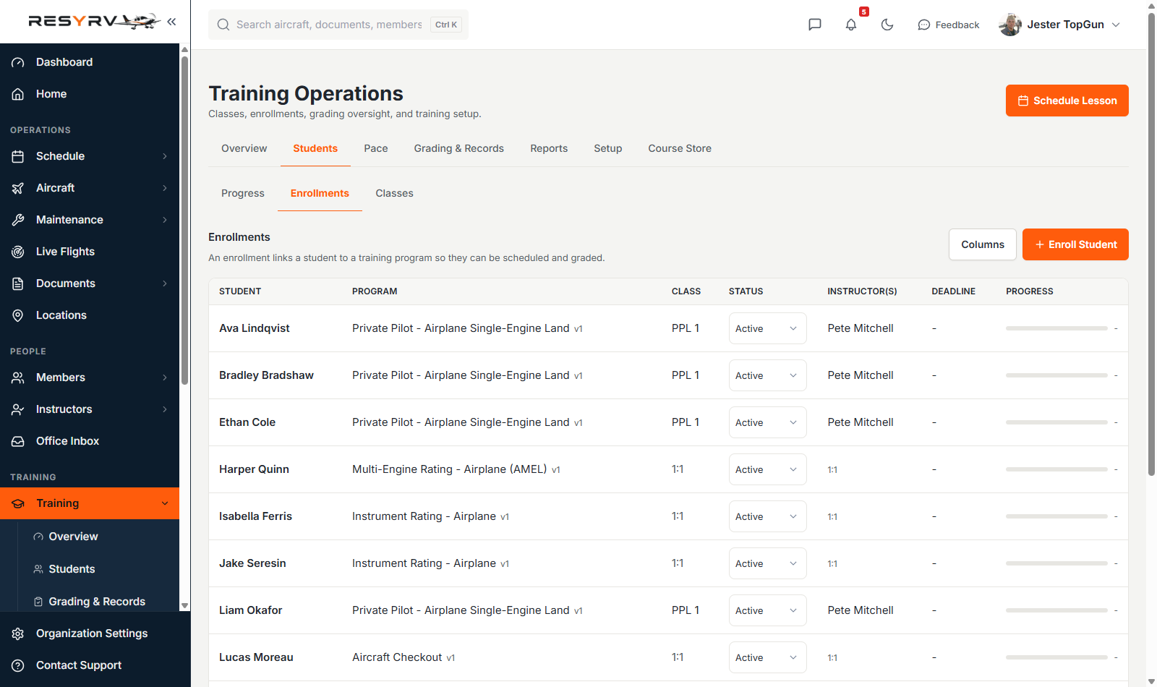Click the Dashboard gauge icon
This screenshot has width=1157, height=687.
coord(18,62)
